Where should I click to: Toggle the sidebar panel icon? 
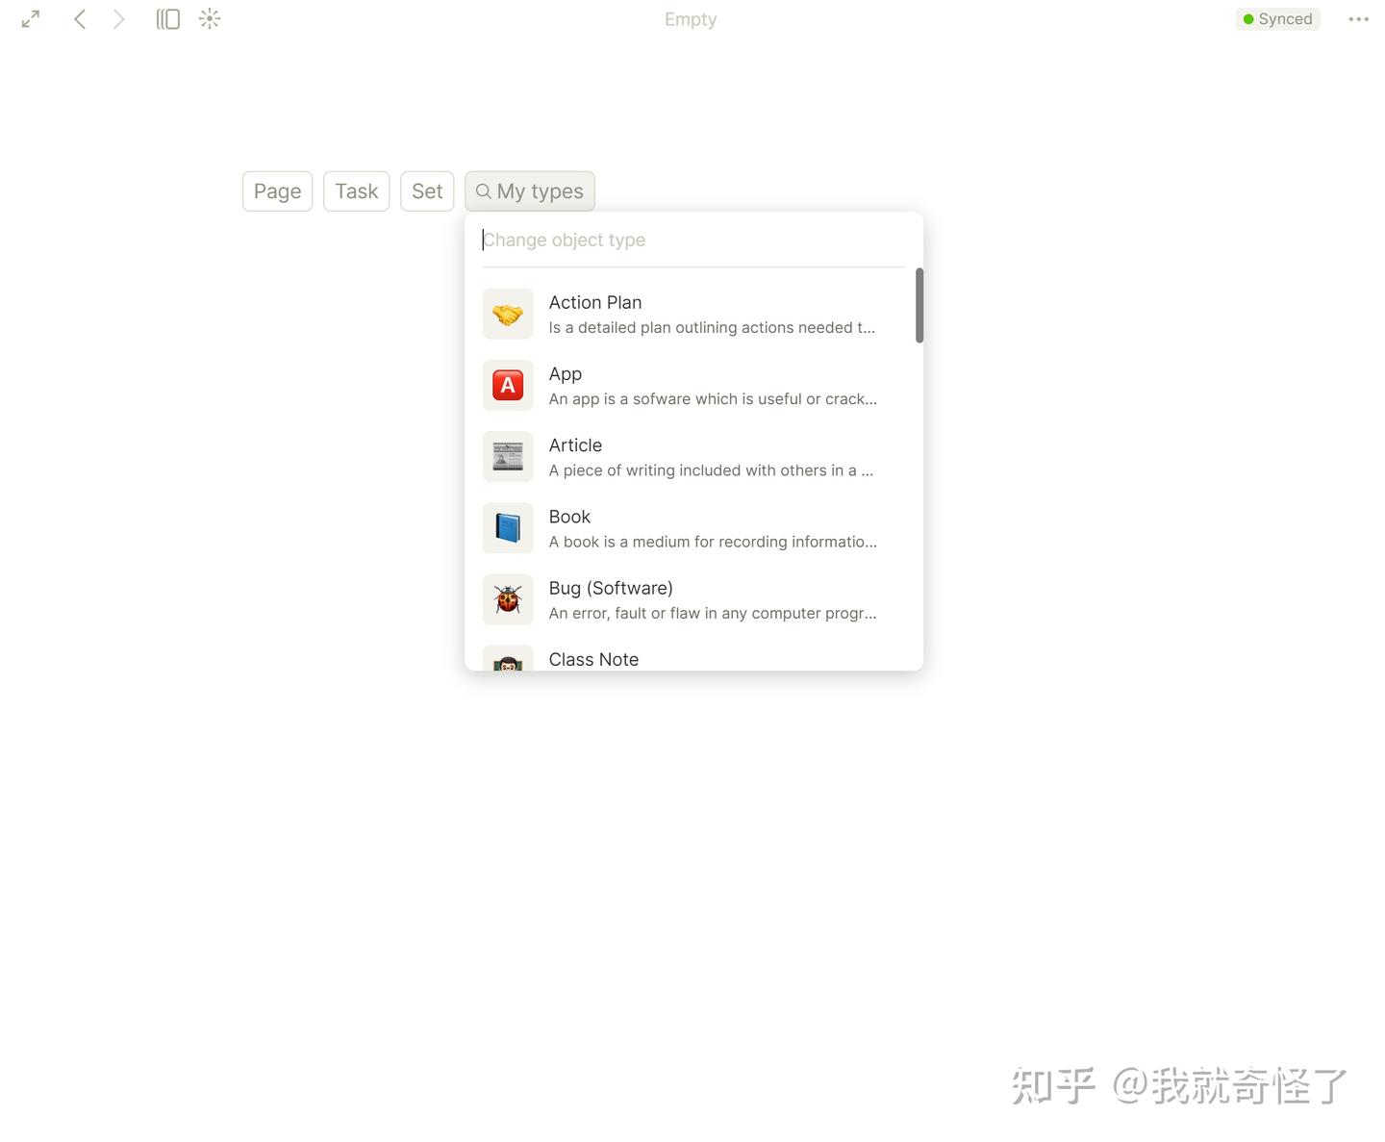168,19
